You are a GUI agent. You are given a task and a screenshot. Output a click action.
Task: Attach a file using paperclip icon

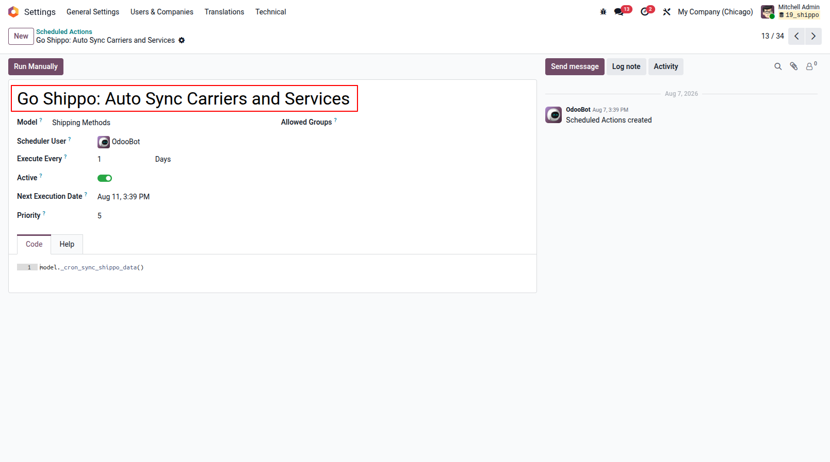point(794,66)
